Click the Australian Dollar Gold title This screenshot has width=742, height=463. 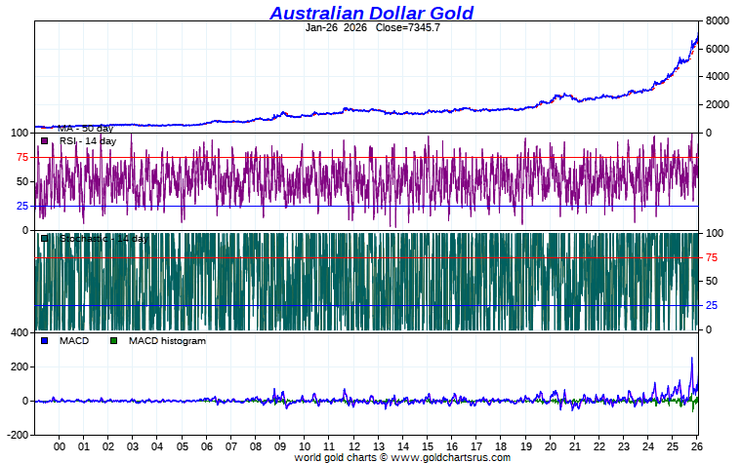point(371,13)
